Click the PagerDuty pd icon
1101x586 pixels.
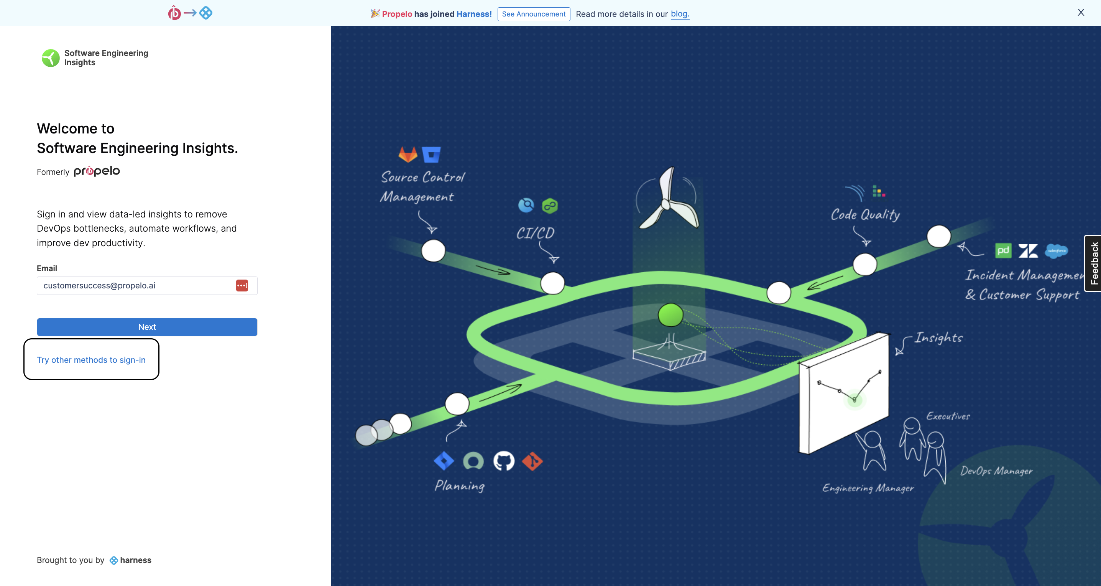(x=1003, y=250)
